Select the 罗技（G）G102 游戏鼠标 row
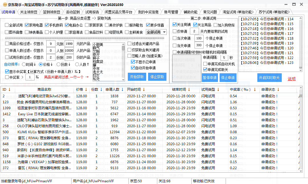Screen dimensions: 308x184 [x=150, y=144]
